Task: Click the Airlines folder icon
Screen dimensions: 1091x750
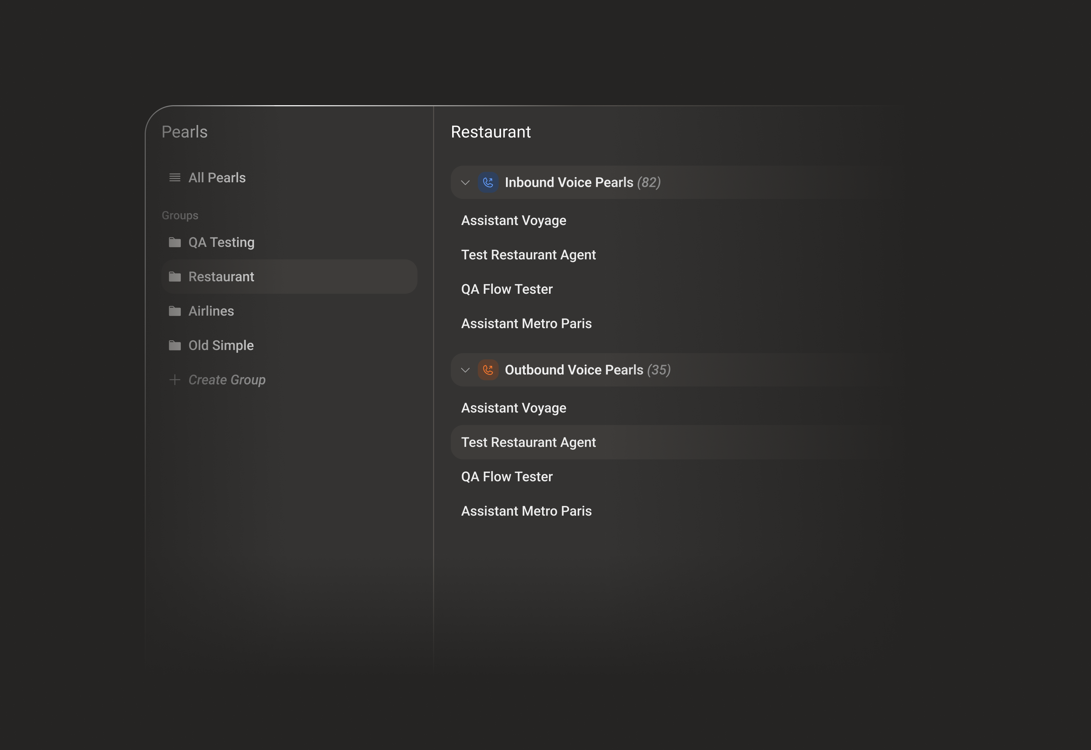Action: pos(175,311)
